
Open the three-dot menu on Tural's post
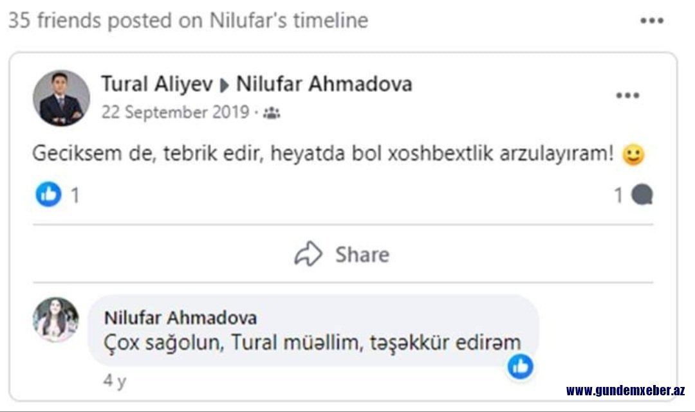point(627,96)
